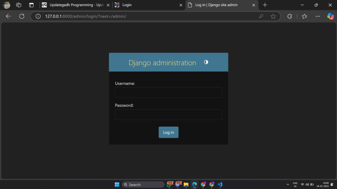Toggle the Django admin theme icon
This screenshot has width=337, height=189.
[206, 62]
